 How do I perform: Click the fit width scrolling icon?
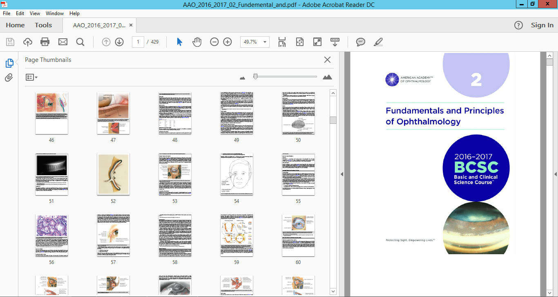pyautogui.click(x=282, y=42)
